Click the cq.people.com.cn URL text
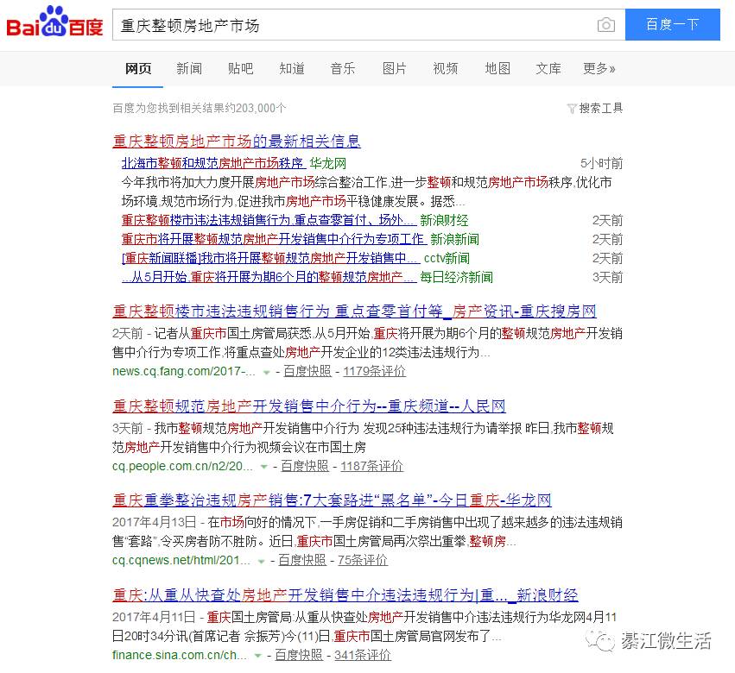Image resolution: width=735 pixels, height=673 pixels. coord(182,466)
